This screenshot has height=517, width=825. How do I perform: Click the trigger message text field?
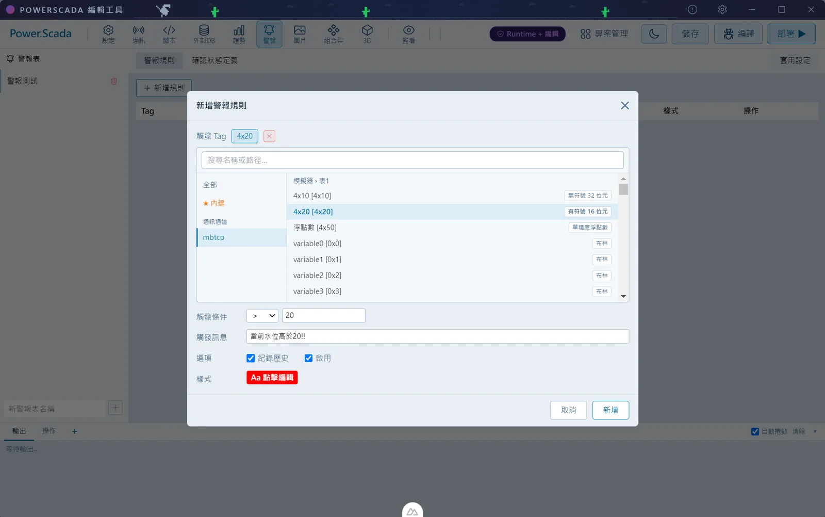(x=438, y=336)
